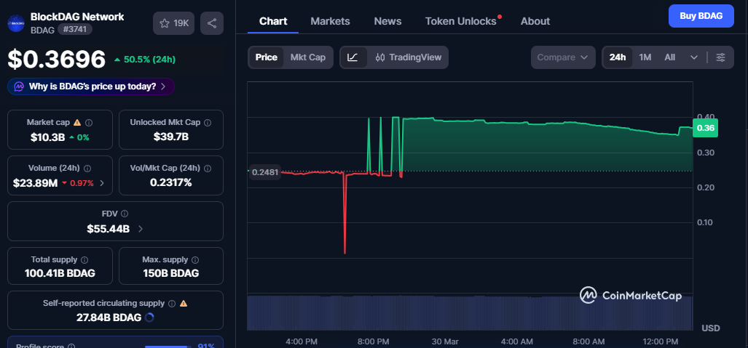Expand more time range options chevron
Viewport: 748px width, 348px height.
click(694, 57)
